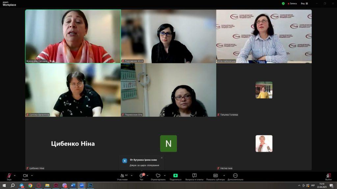The image size is (337, 189).
Task: Open the Вид view layout menu
Action: point(304,4)
